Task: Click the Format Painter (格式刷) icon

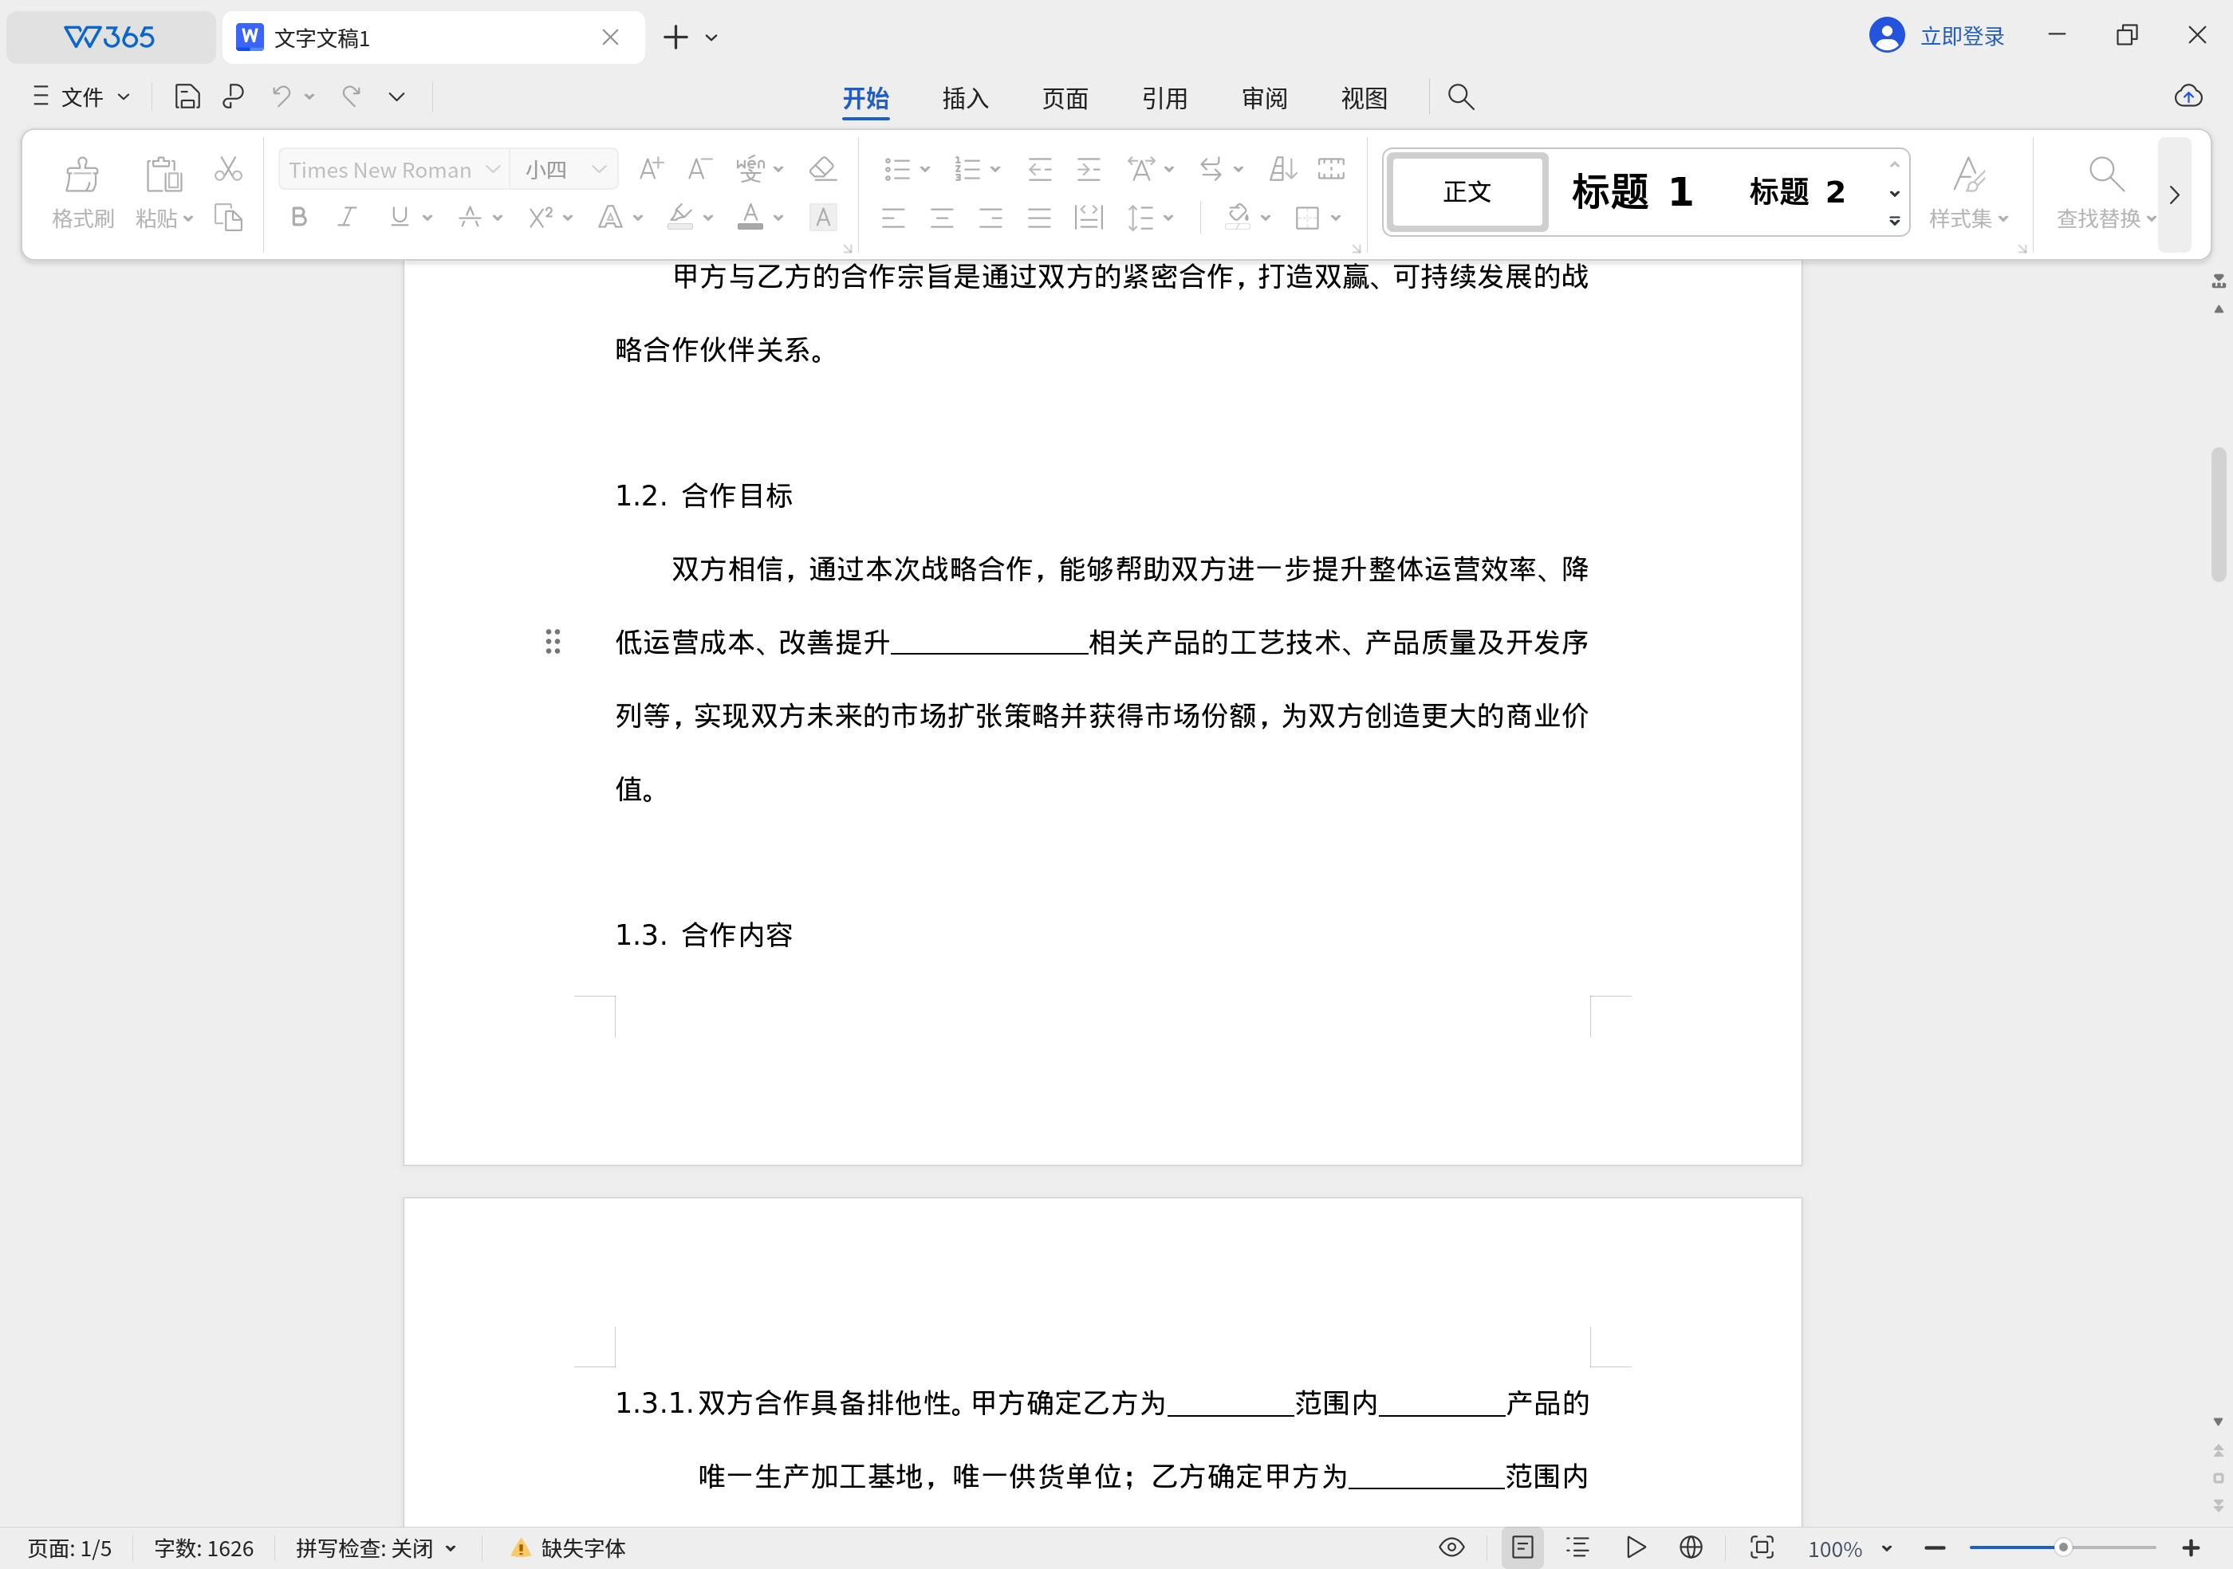Action: 81,175
